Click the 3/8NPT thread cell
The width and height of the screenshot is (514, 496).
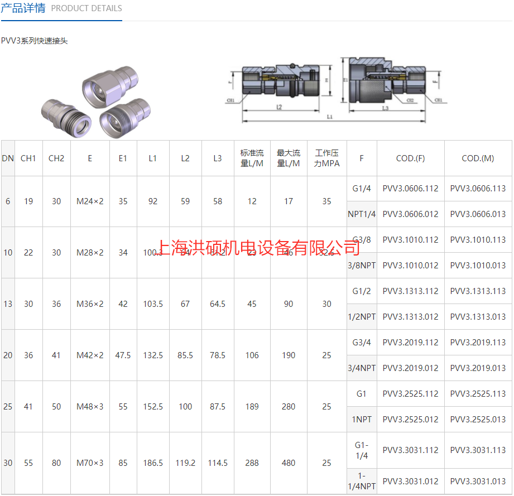(362, 266)
